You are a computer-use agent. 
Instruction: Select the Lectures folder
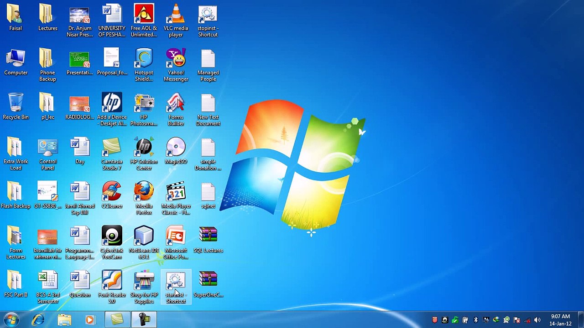coord(48,18)
